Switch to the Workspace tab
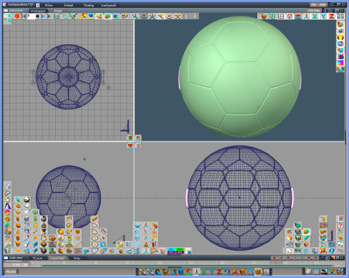Screen dimensions: 349x278 click(38, 10)
